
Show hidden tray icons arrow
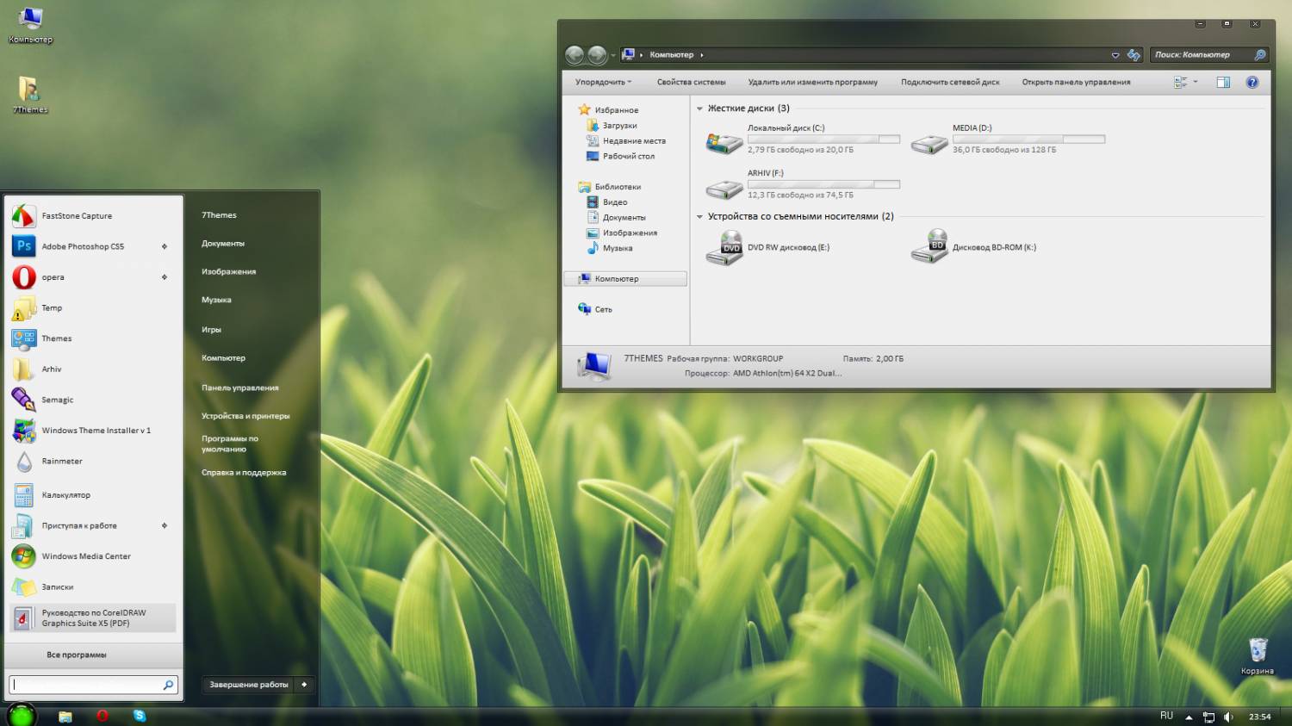(x=1189, y=717)
